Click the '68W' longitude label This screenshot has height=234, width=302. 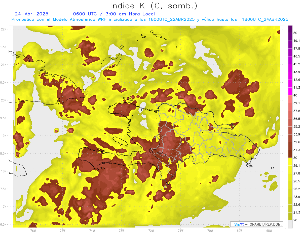(x=269, y=230)
